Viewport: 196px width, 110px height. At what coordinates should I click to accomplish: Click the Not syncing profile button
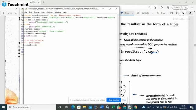(x=180, y=7)
